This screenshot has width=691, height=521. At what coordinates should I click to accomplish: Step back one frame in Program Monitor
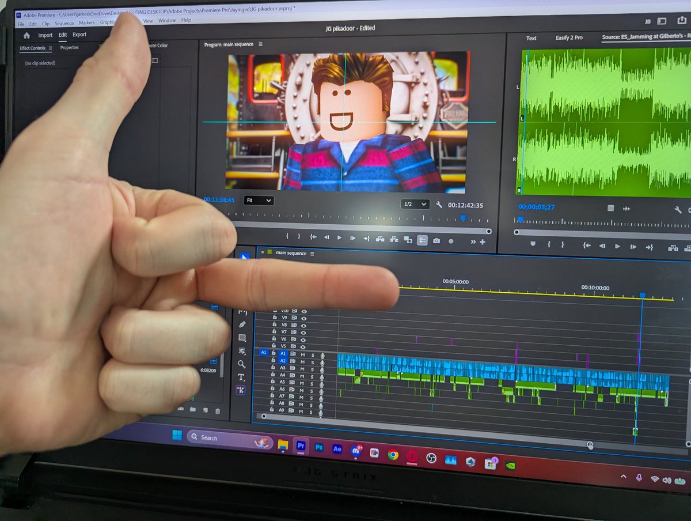point(326,237)
